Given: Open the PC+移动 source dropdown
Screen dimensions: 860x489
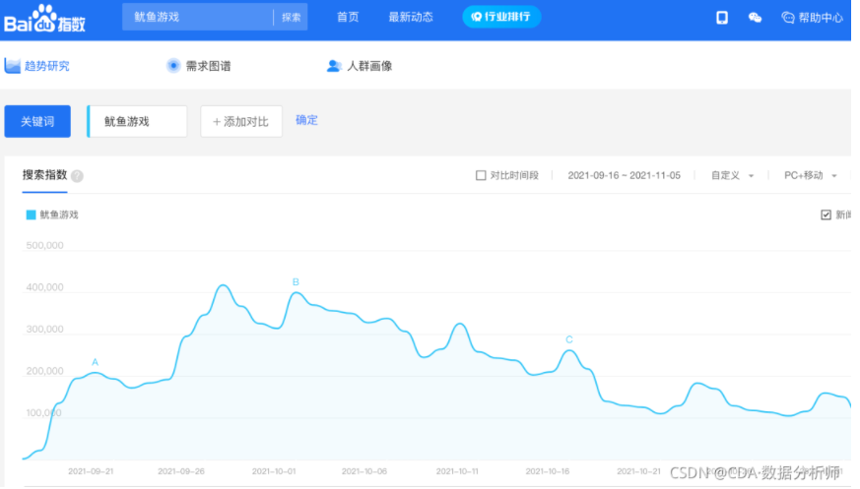Looking at the screenshot, I should [x=810, y=175].
